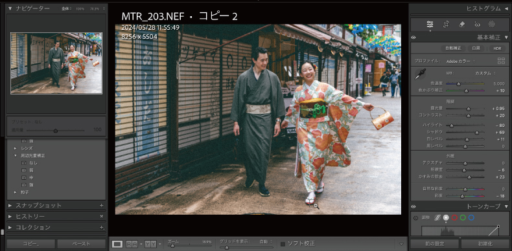Open the toolbar options arrow at right
The width and height of the screenshot is (512, 251).
click(x=401, y=244)
